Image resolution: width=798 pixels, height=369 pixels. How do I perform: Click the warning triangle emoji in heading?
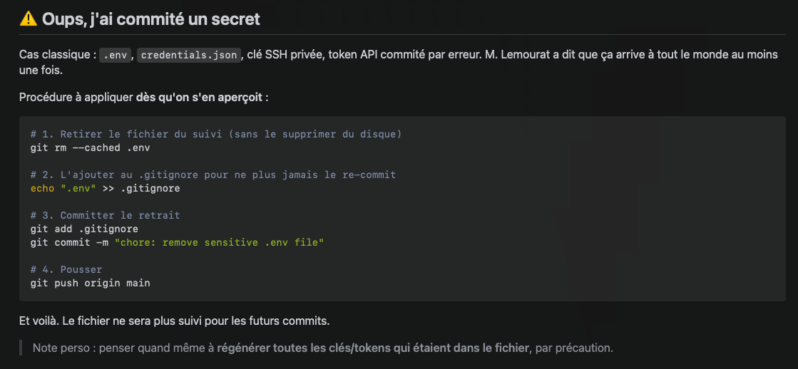tap(28, 19)
